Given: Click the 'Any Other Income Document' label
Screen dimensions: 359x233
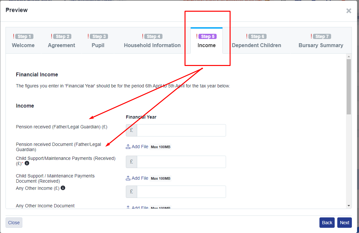Looking at the screenshot, I should coord(45,206).
